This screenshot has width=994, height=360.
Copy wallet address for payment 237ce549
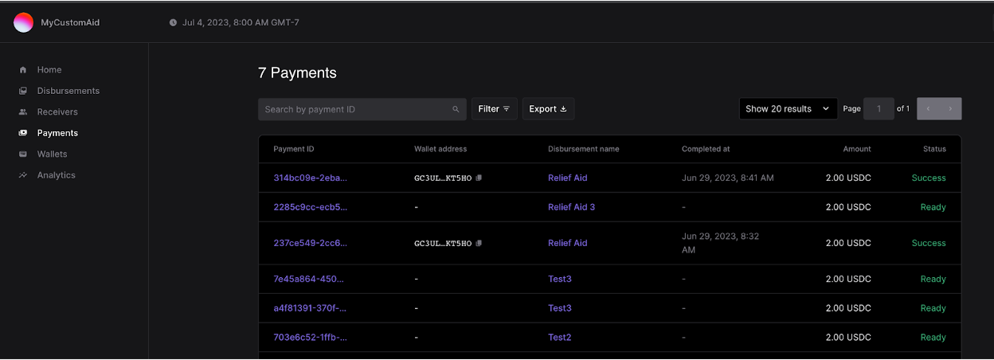point(479,244)
